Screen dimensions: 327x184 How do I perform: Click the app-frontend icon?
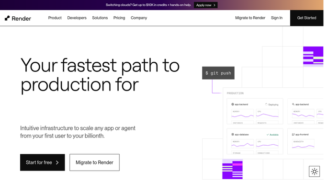point(293,135)
